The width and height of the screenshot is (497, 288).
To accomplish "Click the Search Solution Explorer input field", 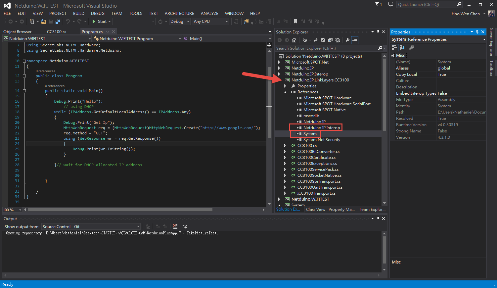I will pyautogui.click(x=326, y=48).
